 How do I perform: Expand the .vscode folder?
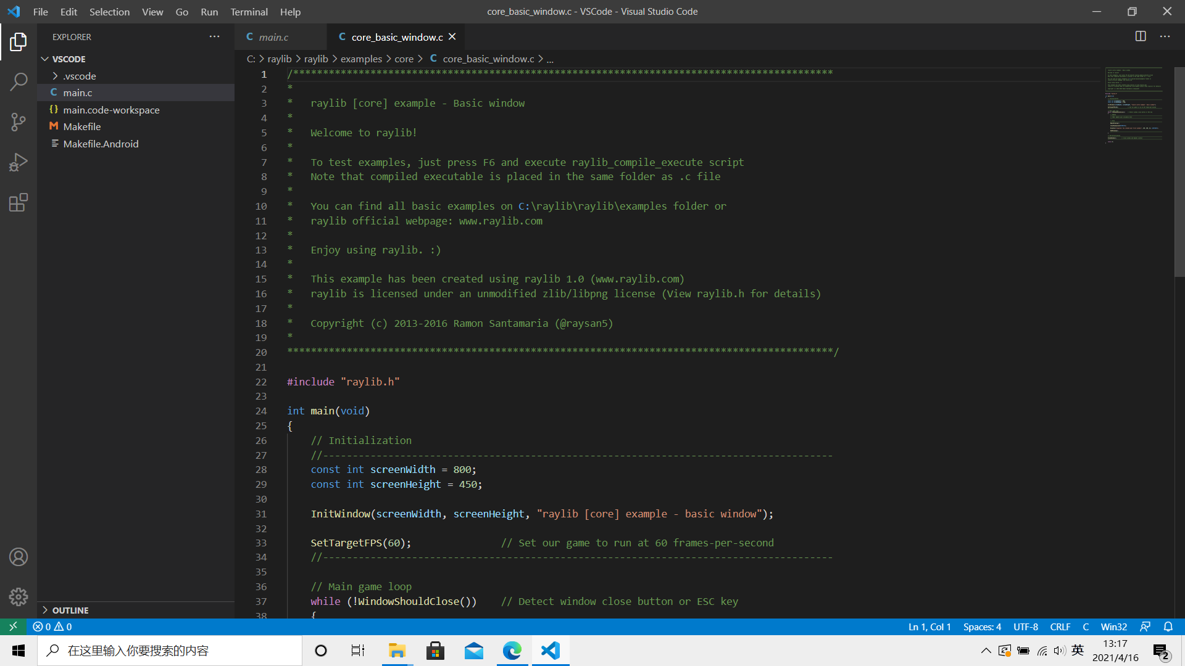pyautogui.click(x=79, y=76)
